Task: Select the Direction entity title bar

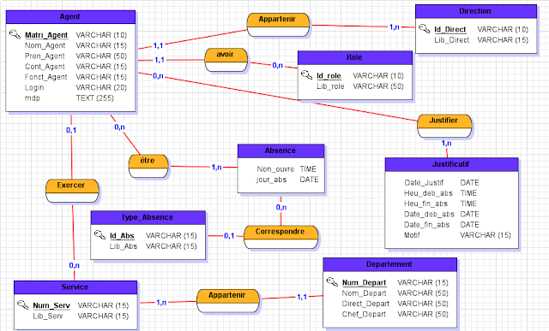Action: (476, 11)
